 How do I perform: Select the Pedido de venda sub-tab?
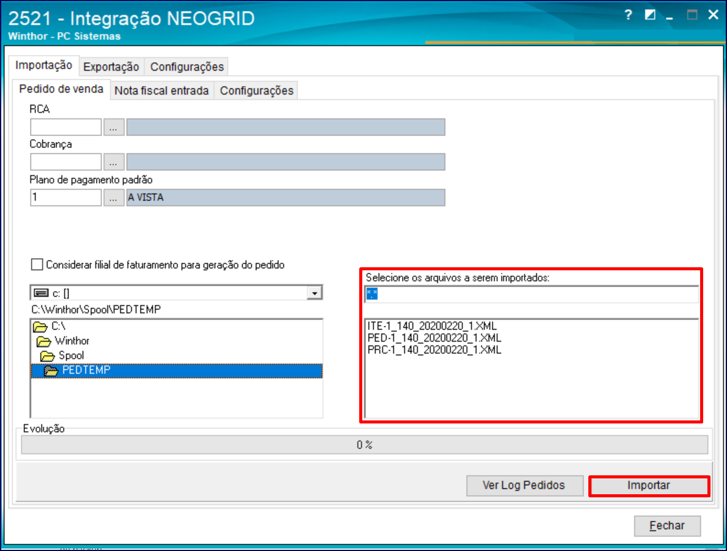click(x=61, y=89)
